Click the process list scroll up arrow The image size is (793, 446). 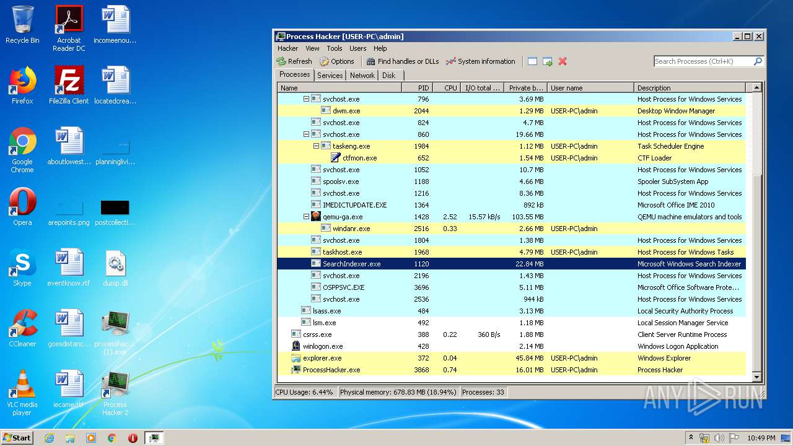point(756,88)
